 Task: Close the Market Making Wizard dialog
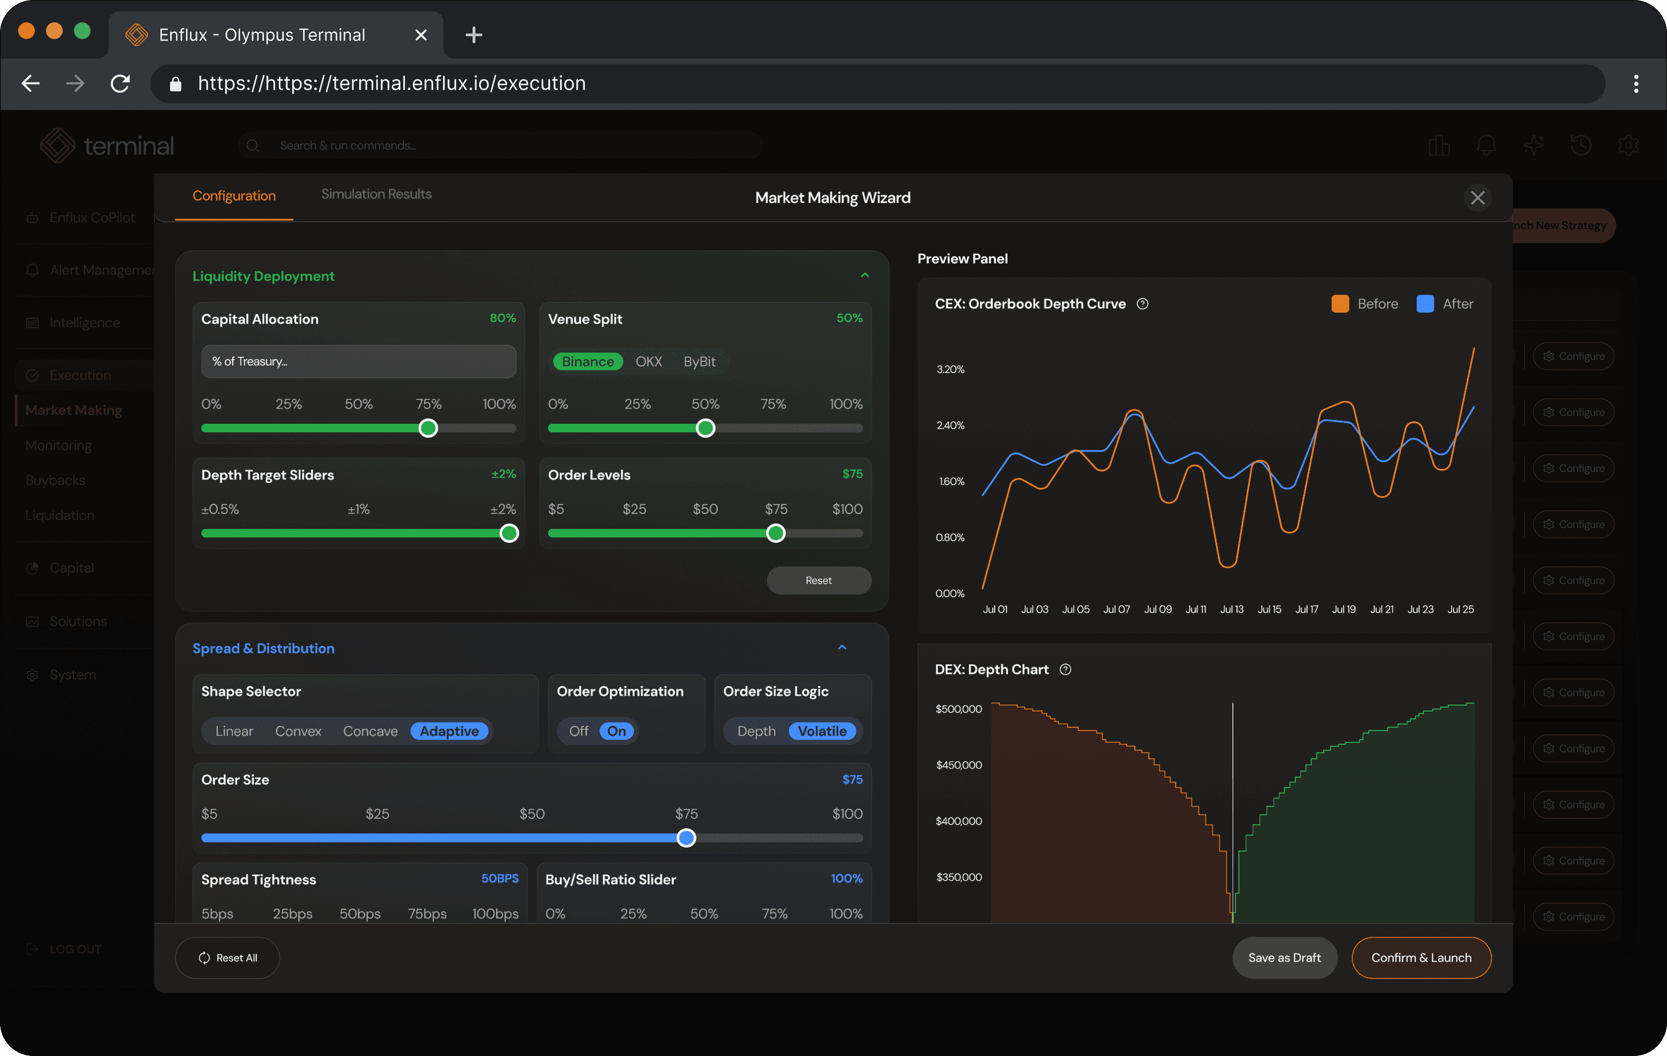pyautogui.click(x=1477, y=198)
